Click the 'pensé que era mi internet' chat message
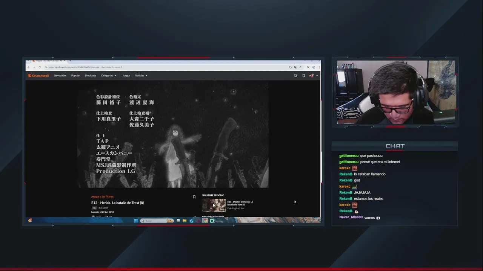Viewport: 483px width, 271px height. (x=380, y=162)
